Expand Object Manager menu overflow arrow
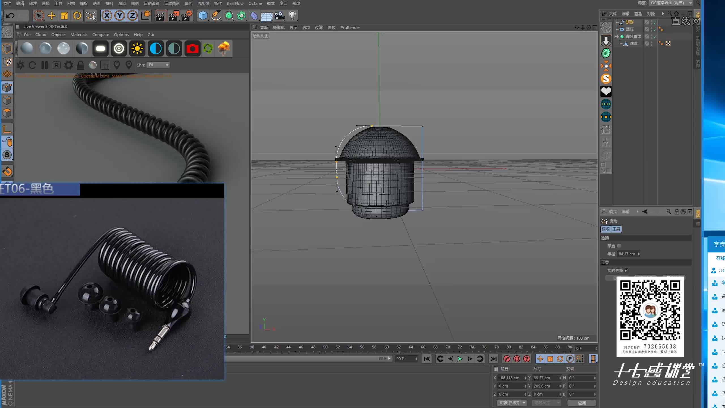This screenshot has width=725, height=408. pyautogui.click(x=663, y=14)
